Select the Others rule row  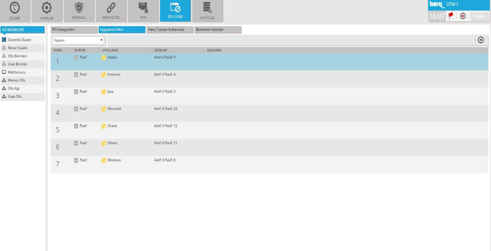[x=268, y=147]
